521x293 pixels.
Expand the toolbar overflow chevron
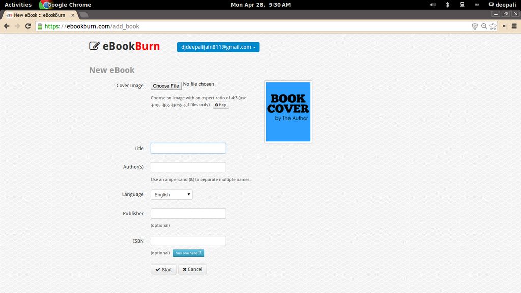click(504, 26)
